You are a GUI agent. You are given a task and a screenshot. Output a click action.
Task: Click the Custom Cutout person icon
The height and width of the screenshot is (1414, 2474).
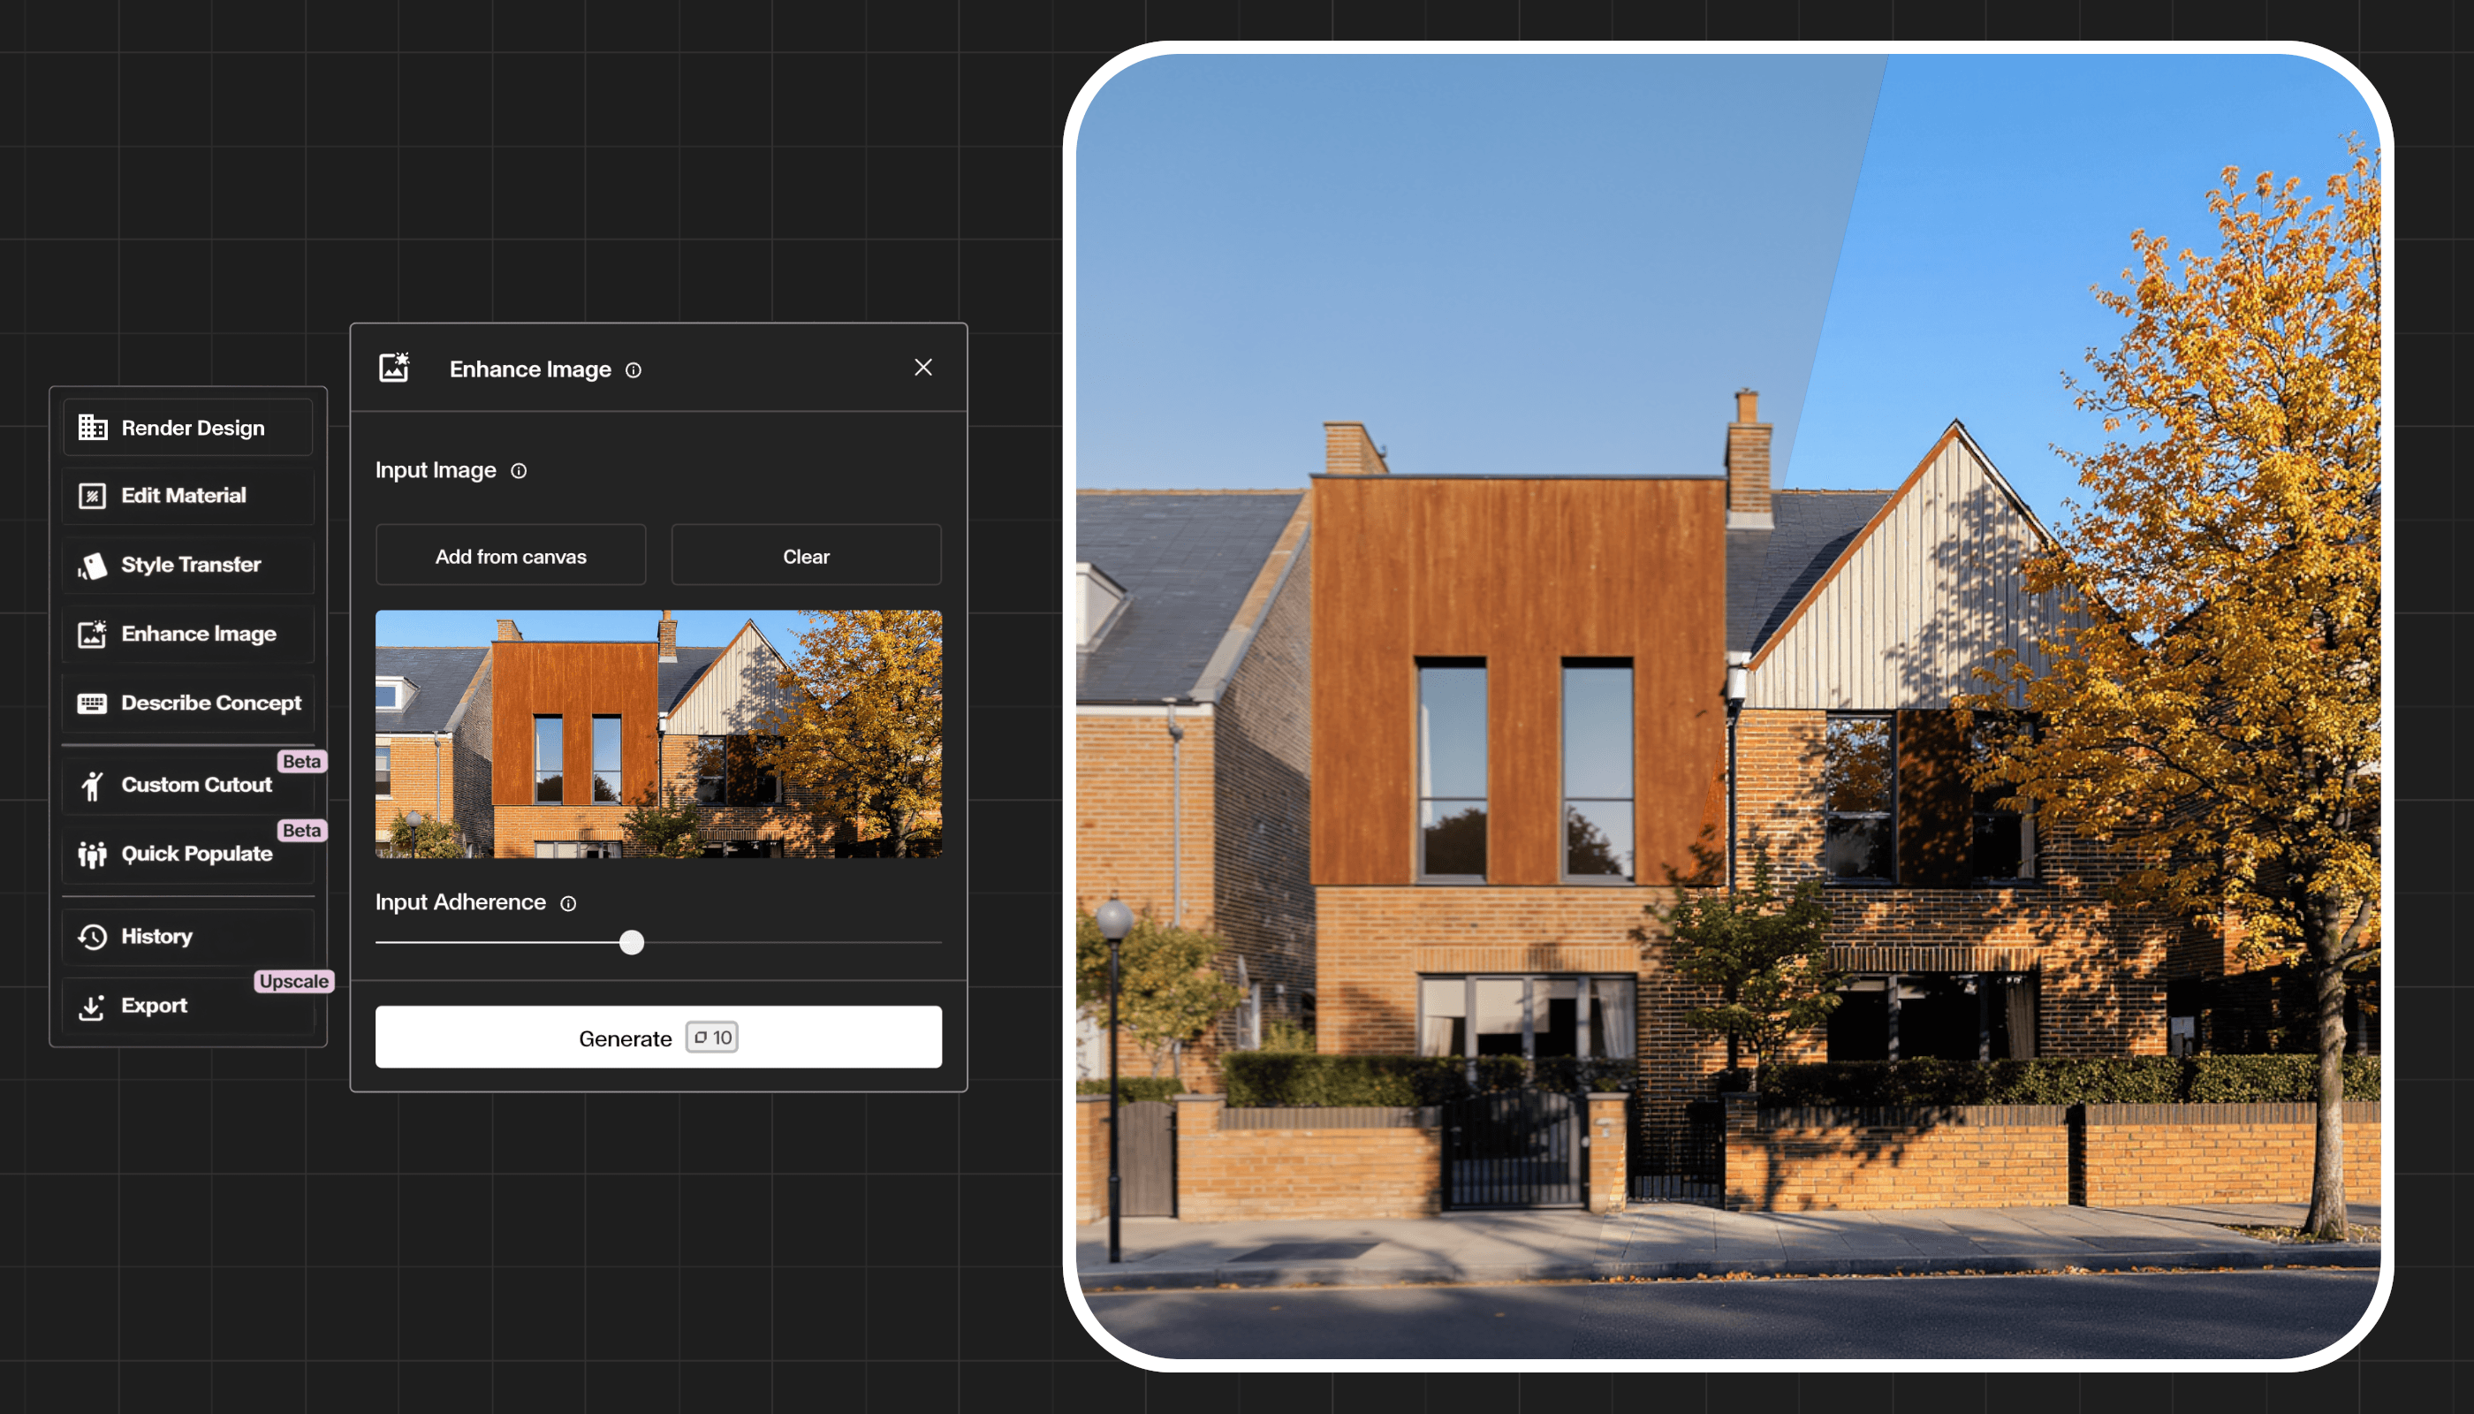(92, 786)
